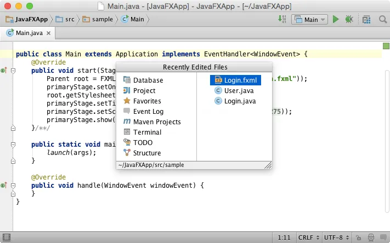Open Event Log from the popup

pyautogui.click(x=156, y=112)
